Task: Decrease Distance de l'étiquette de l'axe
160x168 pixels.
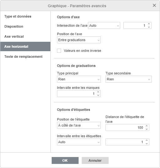Action: (x=147, y=129)
